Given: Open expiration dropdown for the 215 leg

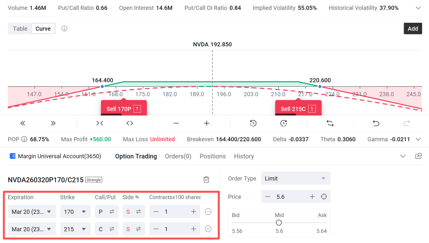Looking at the screenshot, I should [32, 229].
